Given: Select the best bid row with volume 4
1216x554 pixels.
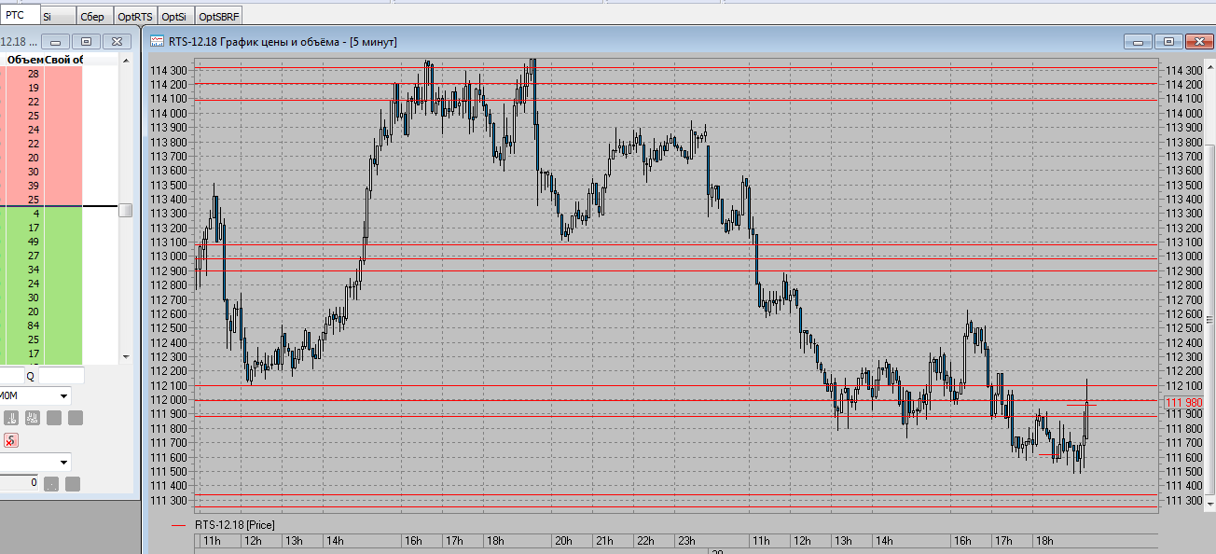Looking at the screenshot, I should pyautogui.click(x=42, y=214).
